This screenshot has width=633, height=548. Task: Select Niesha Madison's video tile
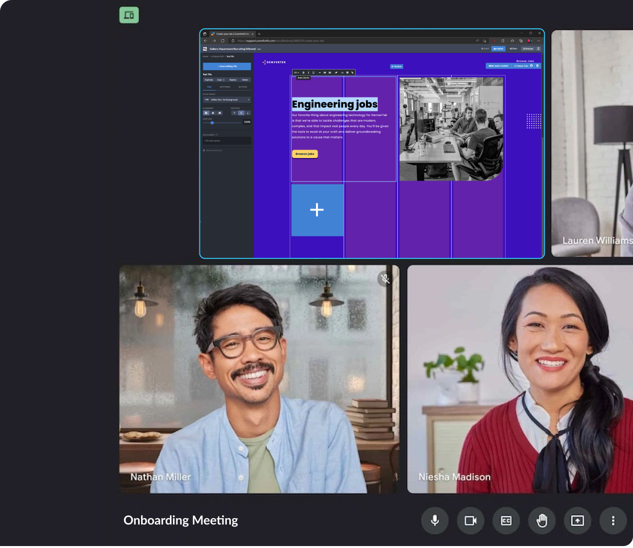519,379
